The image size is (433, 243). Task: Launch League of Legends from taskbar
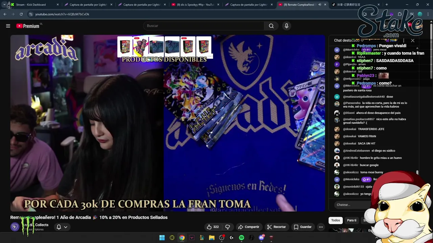(x=202, y=238)
